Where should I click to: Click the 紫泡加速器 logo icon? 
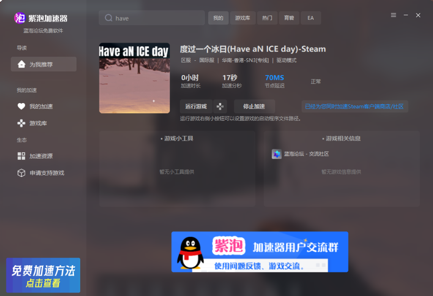19,18
